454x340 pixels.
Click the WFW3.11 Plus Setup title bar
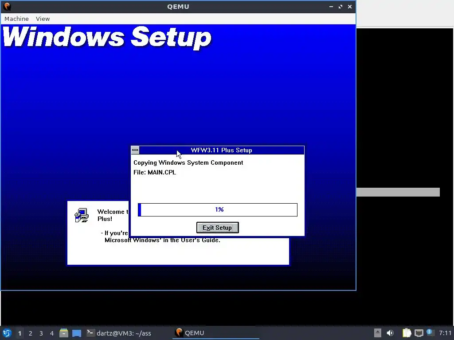click(222, 150)
